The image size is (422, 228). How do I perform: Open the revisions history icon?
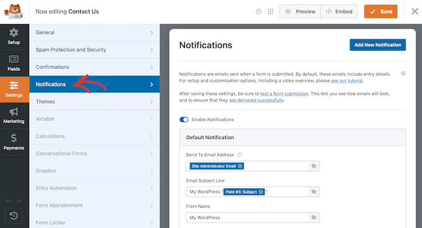14,216
